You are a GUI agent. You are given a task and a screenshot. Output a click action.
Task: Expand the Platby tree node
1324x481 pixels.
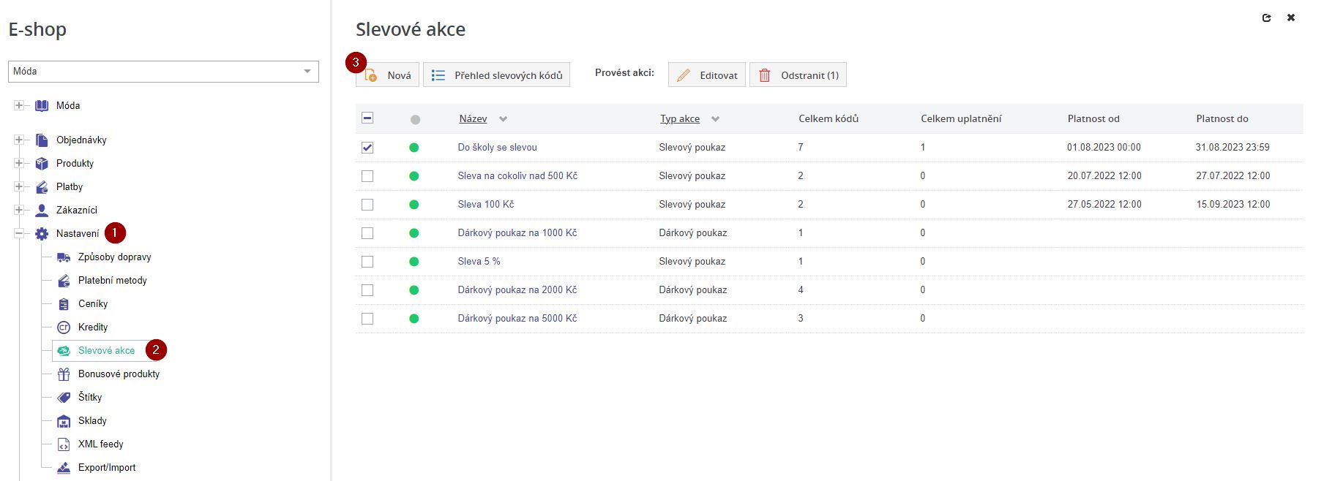pos(19,186)
